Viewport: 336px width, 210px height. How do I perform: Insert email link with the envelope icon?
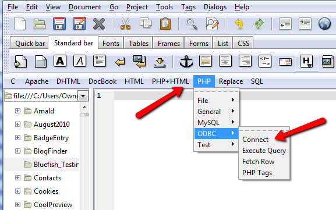coord(285,62)
